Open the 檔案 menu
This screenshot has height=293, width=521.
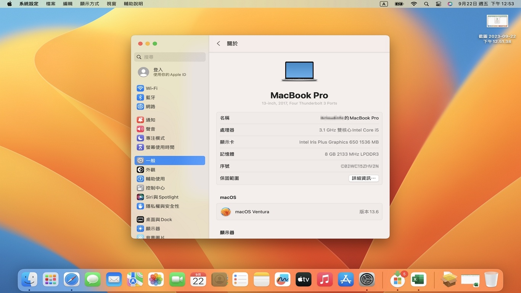(x=51, y=4)
